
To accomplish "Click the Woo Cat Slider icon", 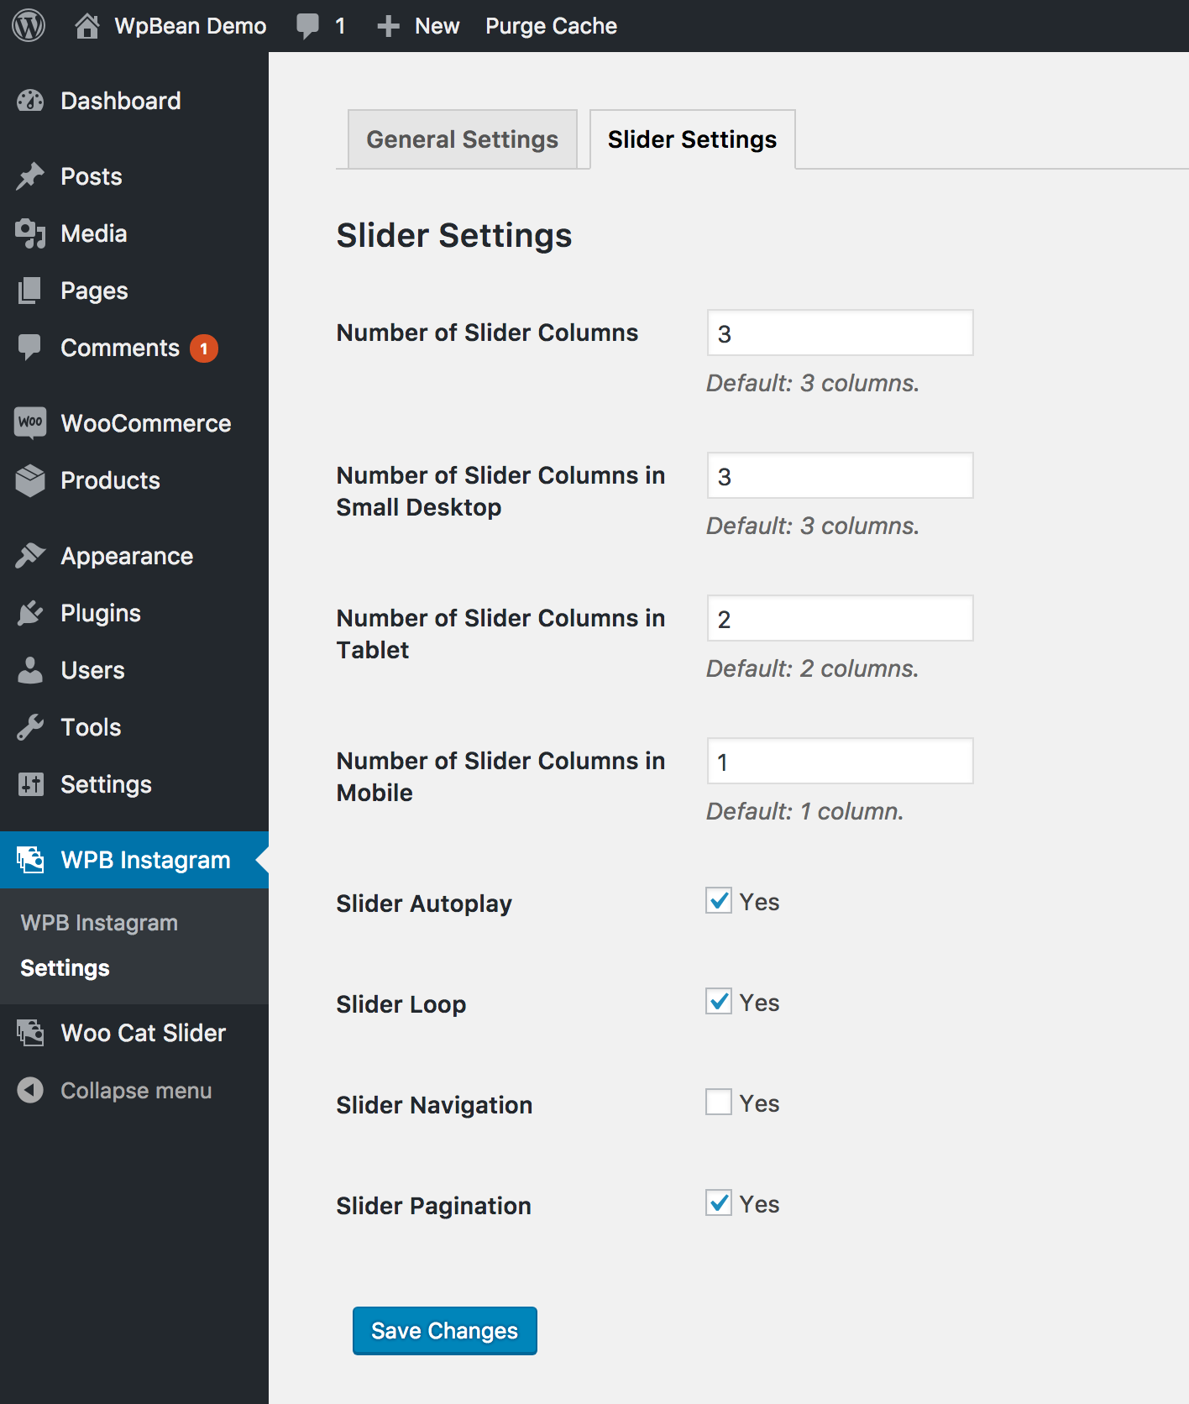I will [x=30, y=1032].
